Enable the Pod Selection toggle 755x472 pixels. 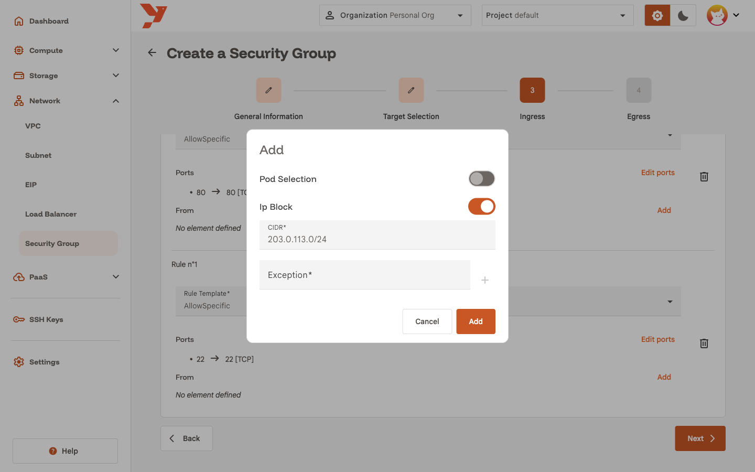[482, 179]
